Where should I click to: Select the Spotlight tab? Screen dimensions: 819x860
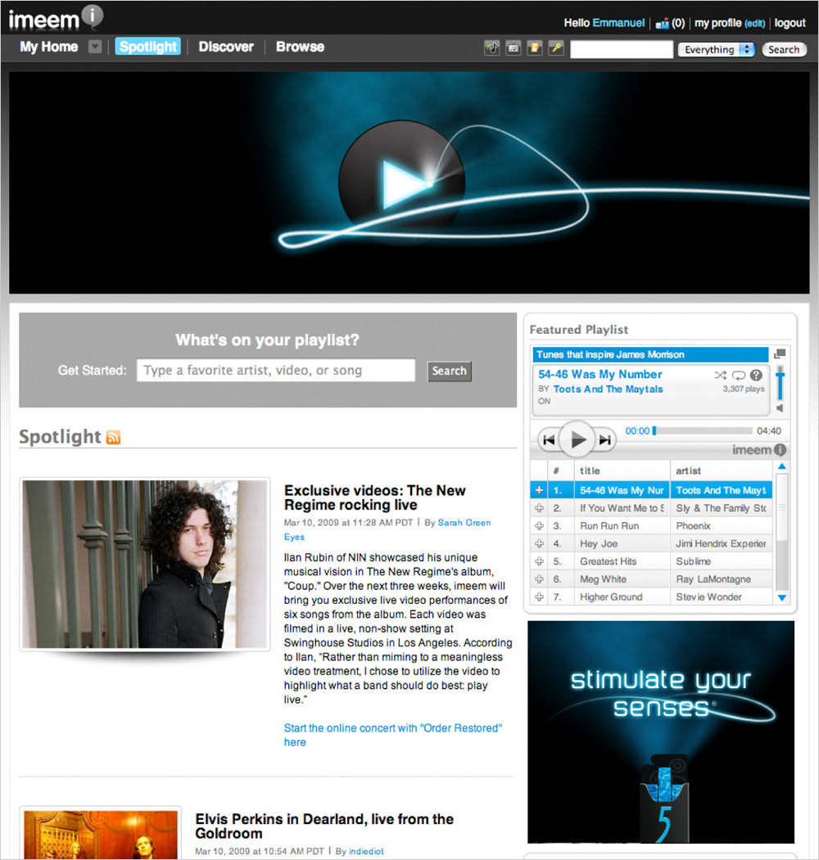pyautogui.click(x=147, y=47)
